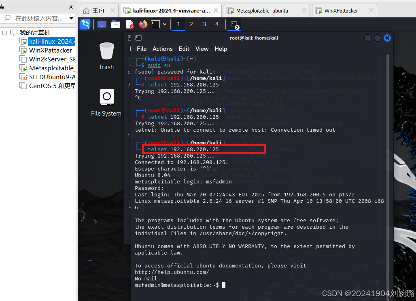Select CentOS 5 和更早 in library tree
Image resolution: width=416 pixels, height=301 pixels.
tap(52, 86)
